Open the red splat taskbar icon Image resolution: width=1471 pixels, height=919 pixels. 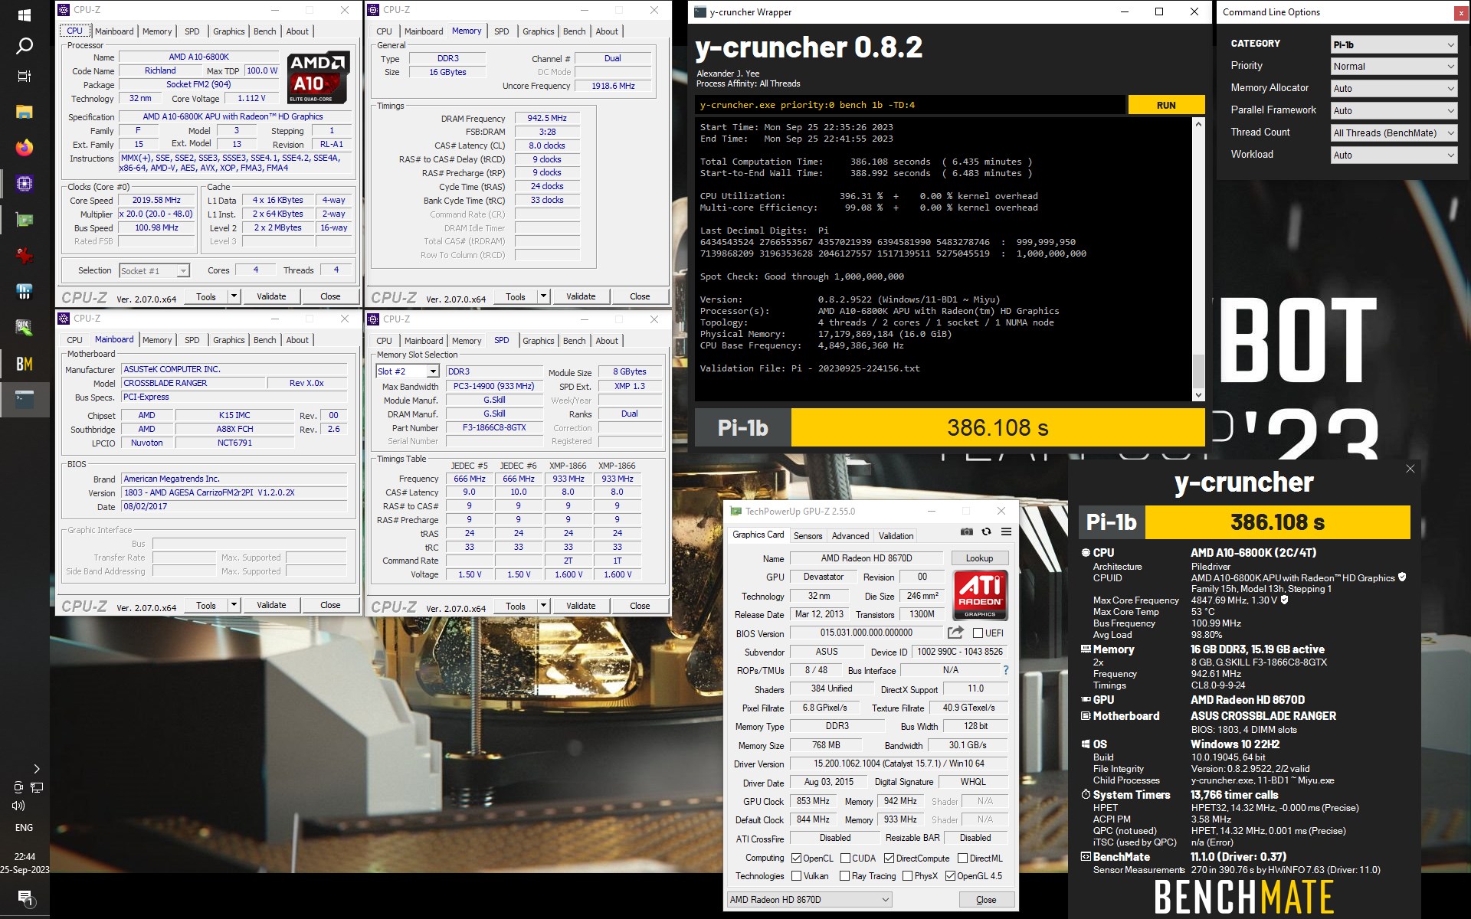[25, 256]
